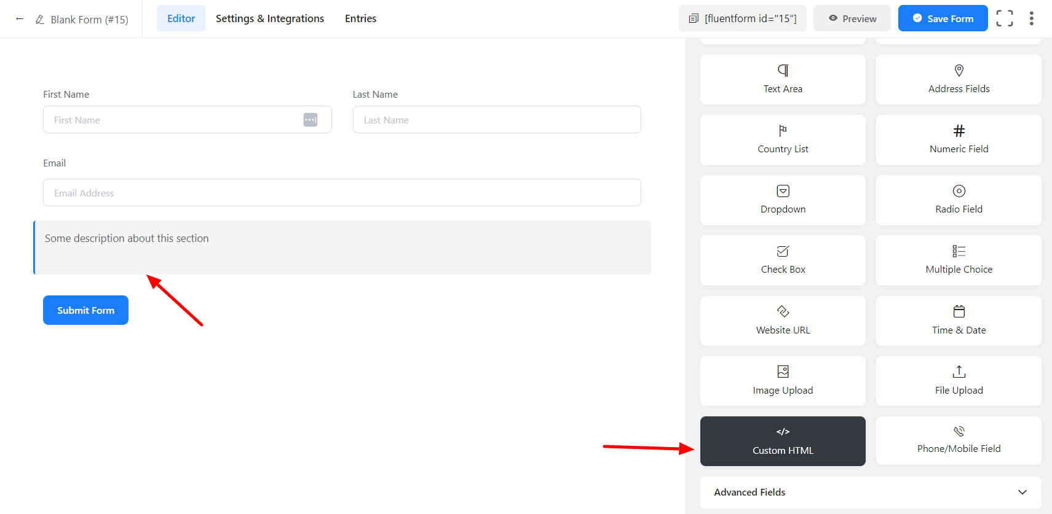Screen dimensions: 1052x514
Task: Insert the Custom HTML element
Action: click(782, 441)
